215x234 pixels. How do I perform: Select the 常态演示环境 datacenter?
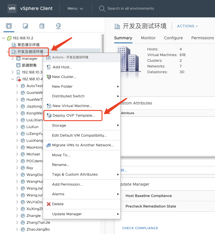click(28, 45)
